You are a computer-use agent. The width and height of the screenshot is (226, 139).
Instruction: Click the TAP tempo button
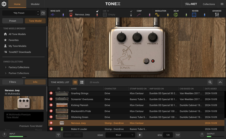pyautogui.click(x=178, y=135)
